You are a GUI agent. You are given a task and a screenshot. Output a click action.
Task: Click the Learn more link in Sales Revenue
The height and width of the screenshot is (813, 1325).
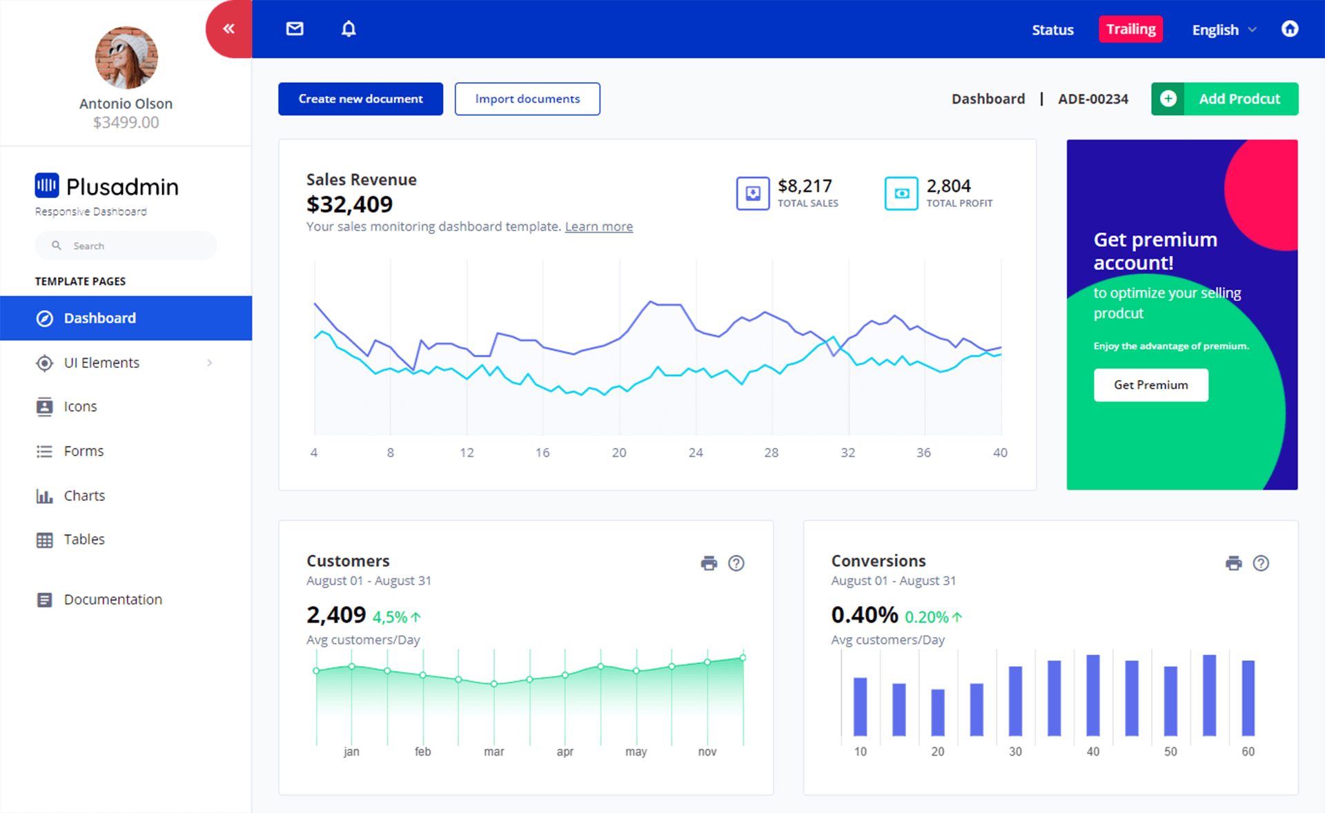598,226
